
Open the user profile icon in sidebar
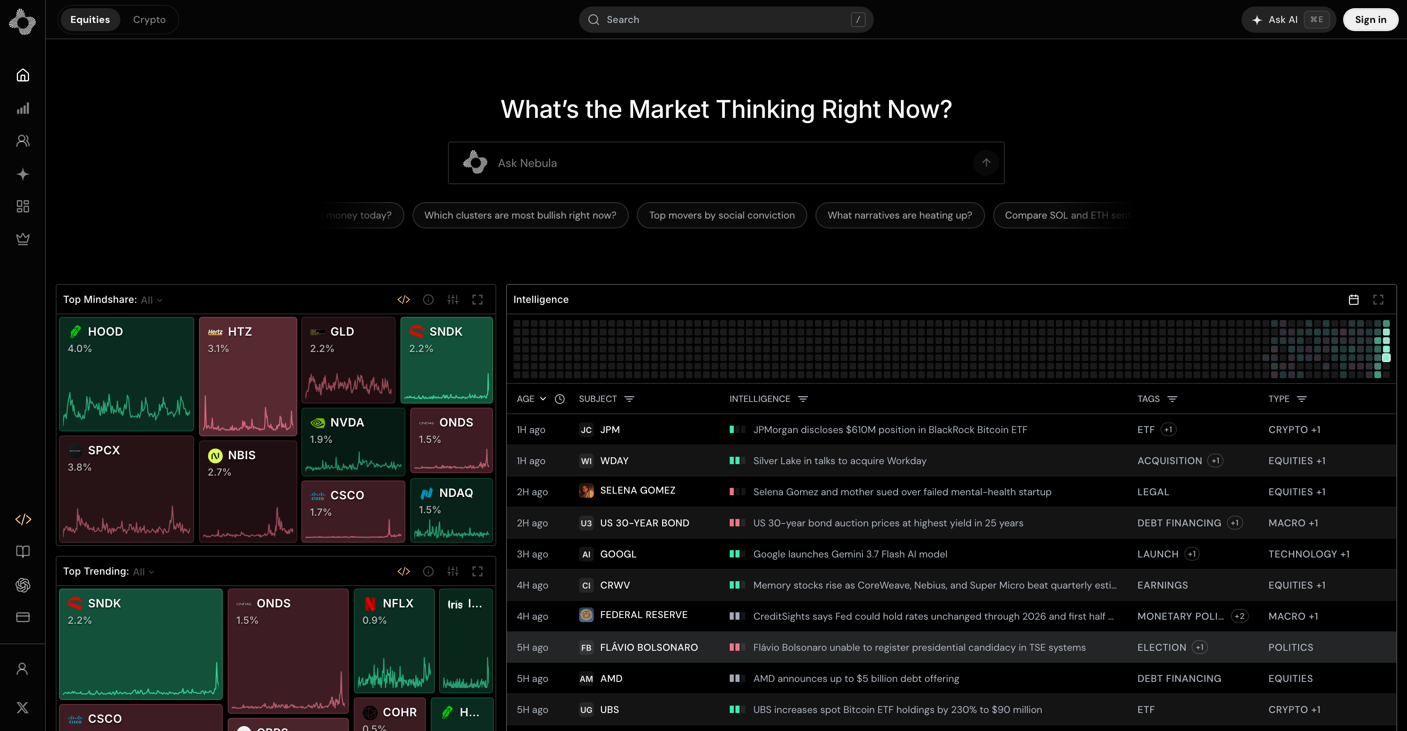pyautogui.click(x=23, y=669)
